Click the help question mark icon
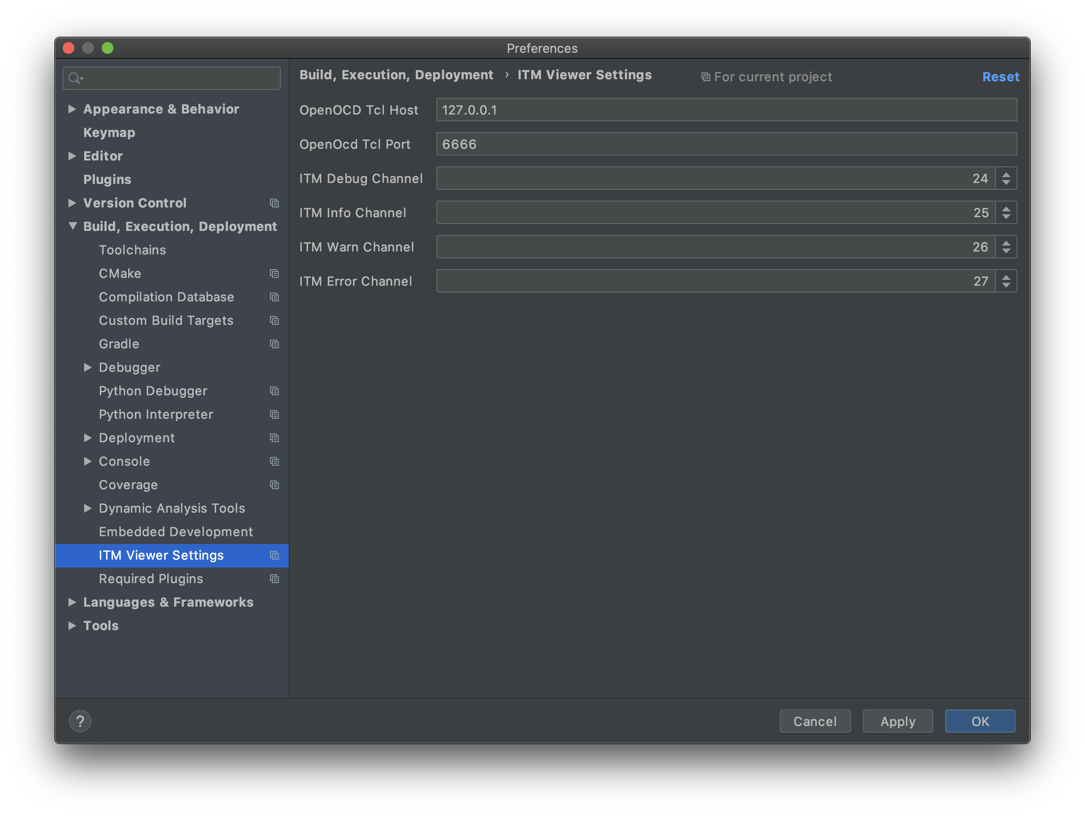Screen dimensions: 1085x816 coord(80,721)
